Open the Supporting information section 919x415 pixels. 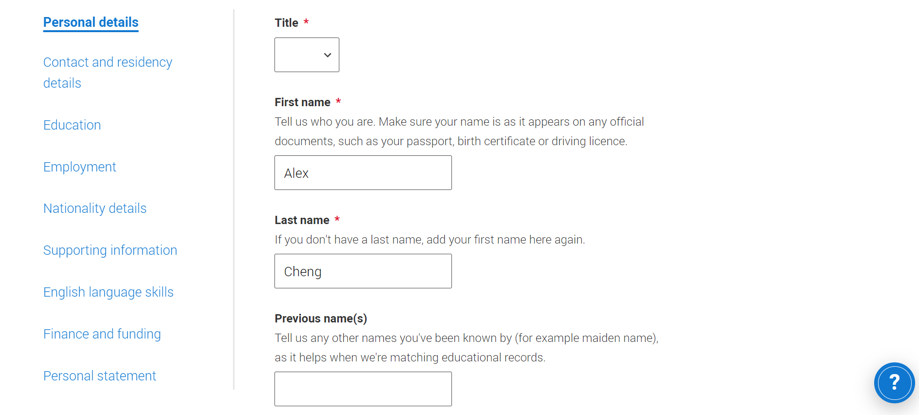[x=110, y=250]
